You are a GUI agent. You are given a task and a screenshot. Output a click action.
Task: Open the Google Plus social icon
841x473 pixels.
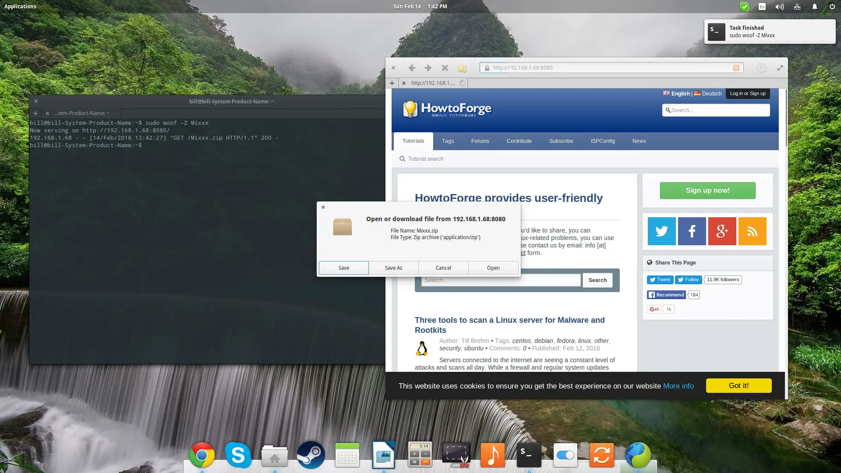(x=722, y=231)
